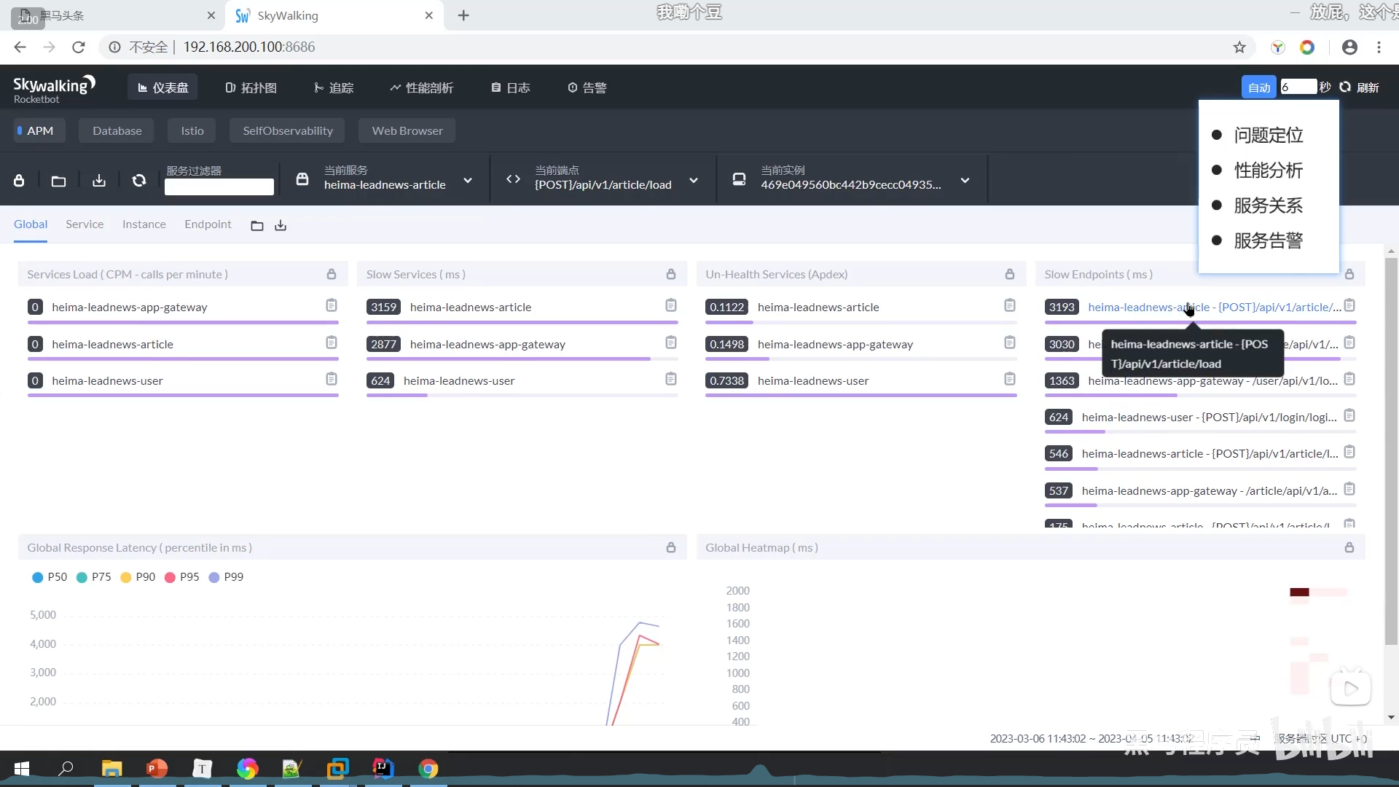Bookmark this page with the star icon
This screenshot has width=1399, height=787.
point(1239,47)
